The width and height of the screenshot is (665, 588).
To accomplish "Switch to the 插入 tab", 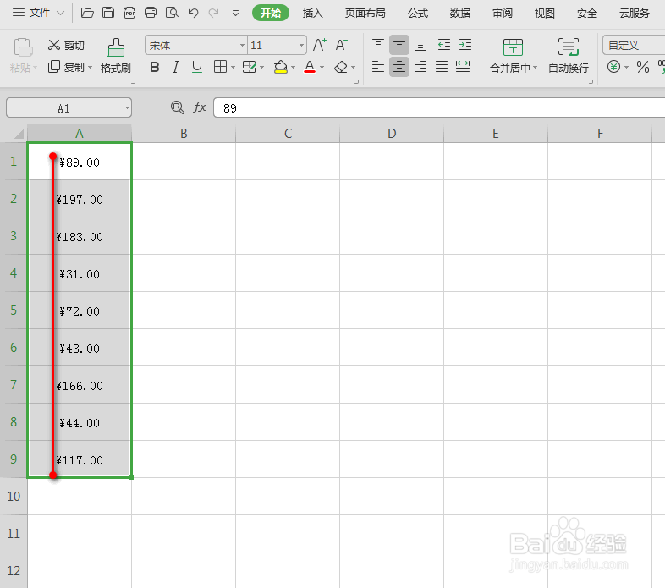I will point(312,14).
